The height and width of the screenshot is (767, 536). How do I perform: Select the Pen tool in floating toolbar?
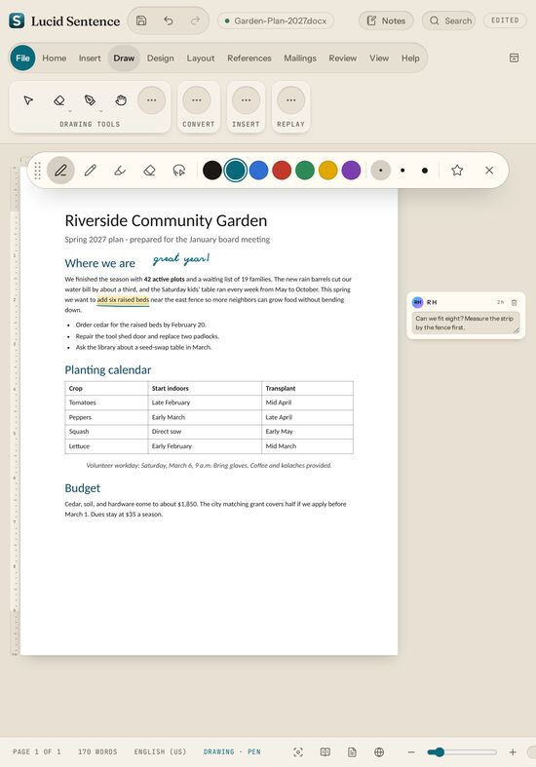[x=60, y=171]
